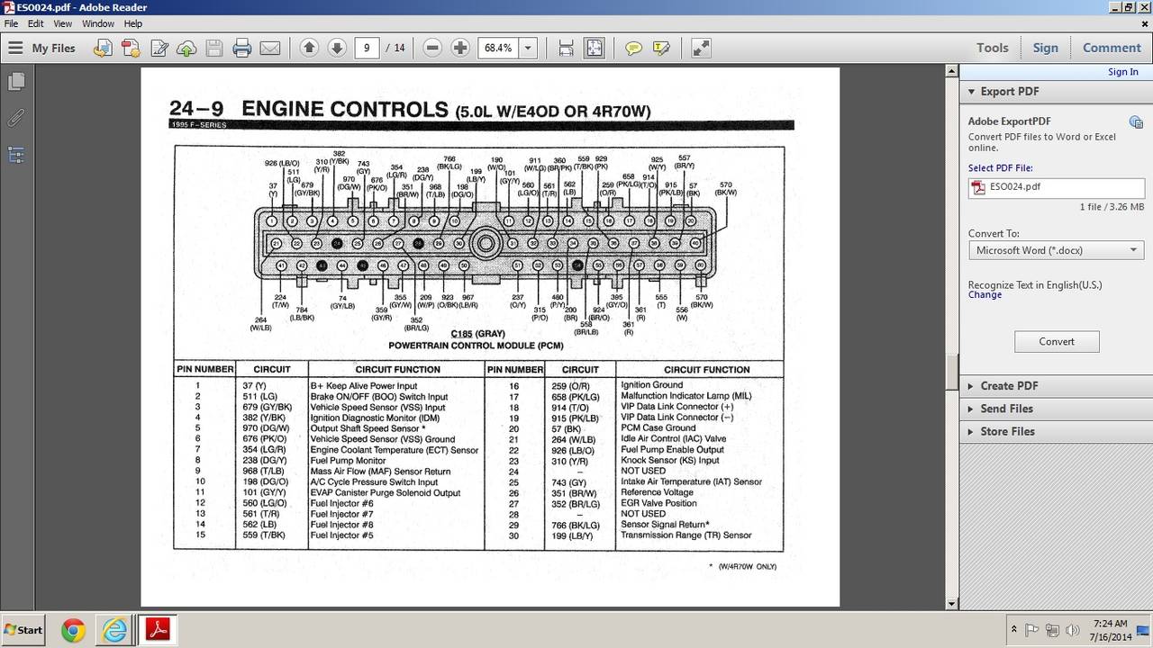Select the ESO024.pdf file field
The width and height of the screenshot is (1153, 648).
[x=1056, y=187]
